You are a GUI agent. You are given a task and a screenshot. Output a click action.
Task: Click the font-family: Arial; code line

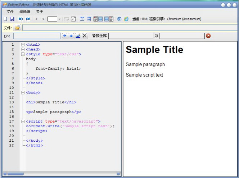point(58,69)
